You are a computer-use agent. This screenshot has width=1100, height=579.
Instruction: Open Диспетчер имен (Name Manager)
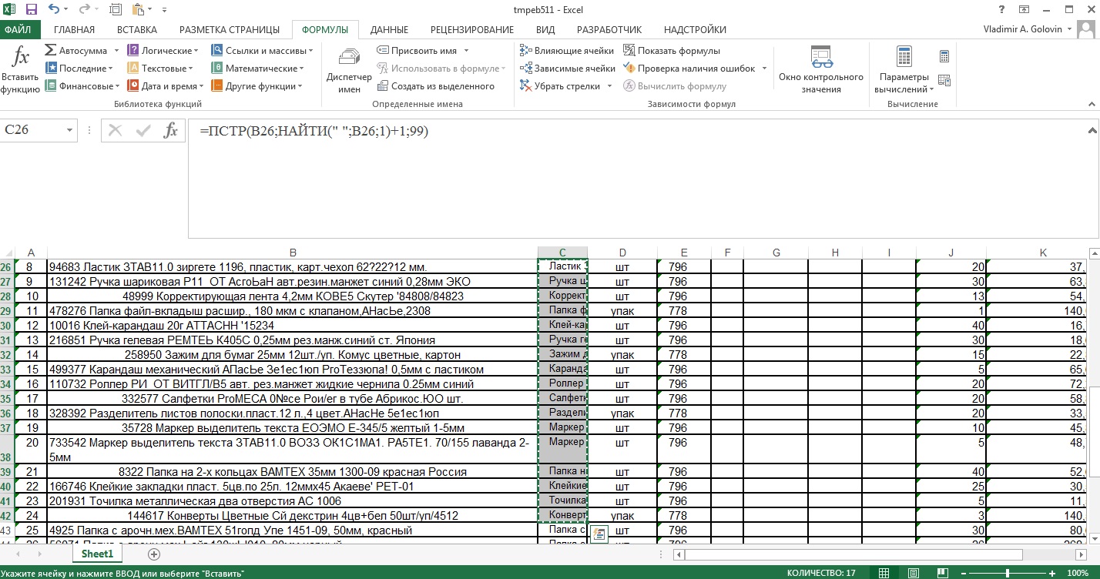[x=349, y=69]
